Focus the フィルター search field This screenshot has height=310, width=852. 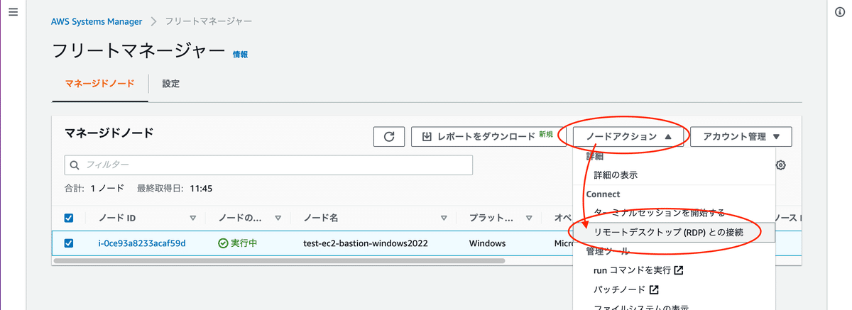(x=268, y=165)
